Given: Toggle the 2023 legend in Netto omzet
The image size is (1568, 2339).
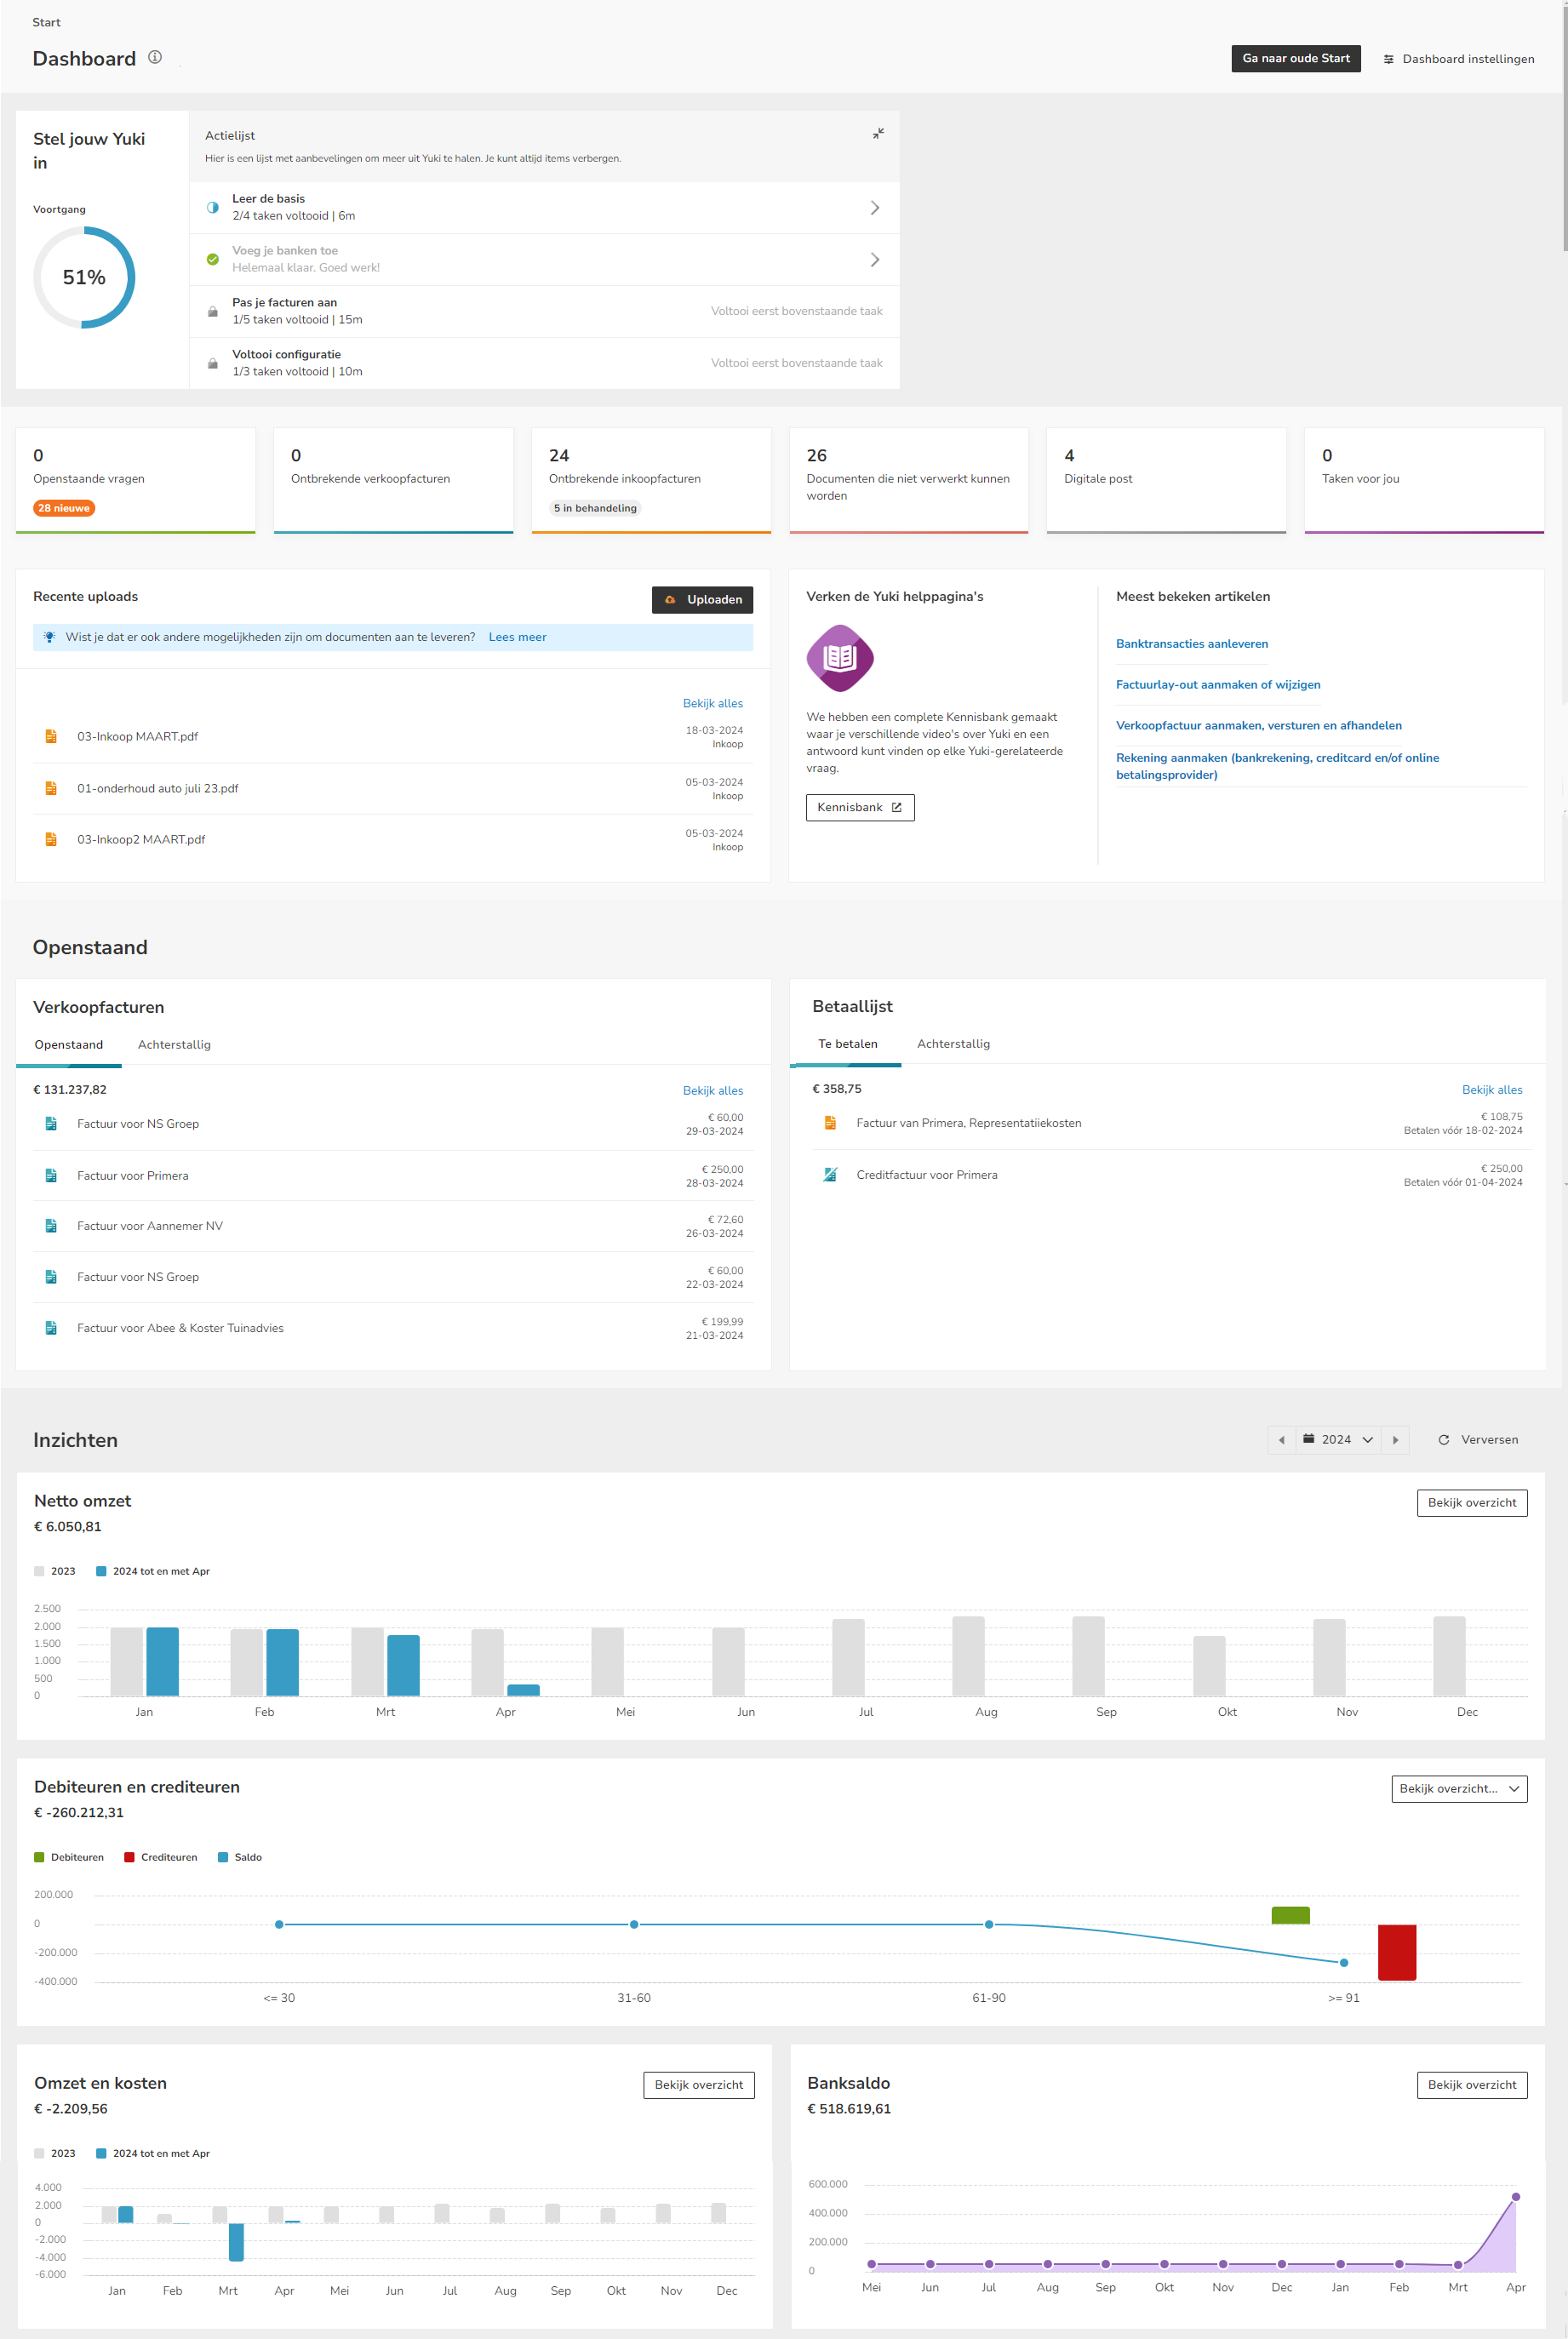Looking at the screenshot, I should coord(55,1572).
